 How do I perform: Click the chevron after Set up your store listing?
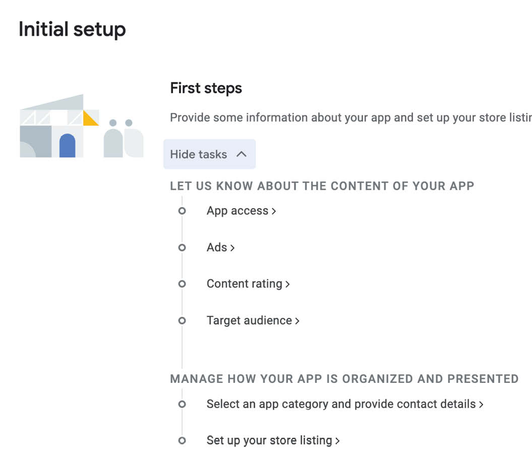click(337, 441)
